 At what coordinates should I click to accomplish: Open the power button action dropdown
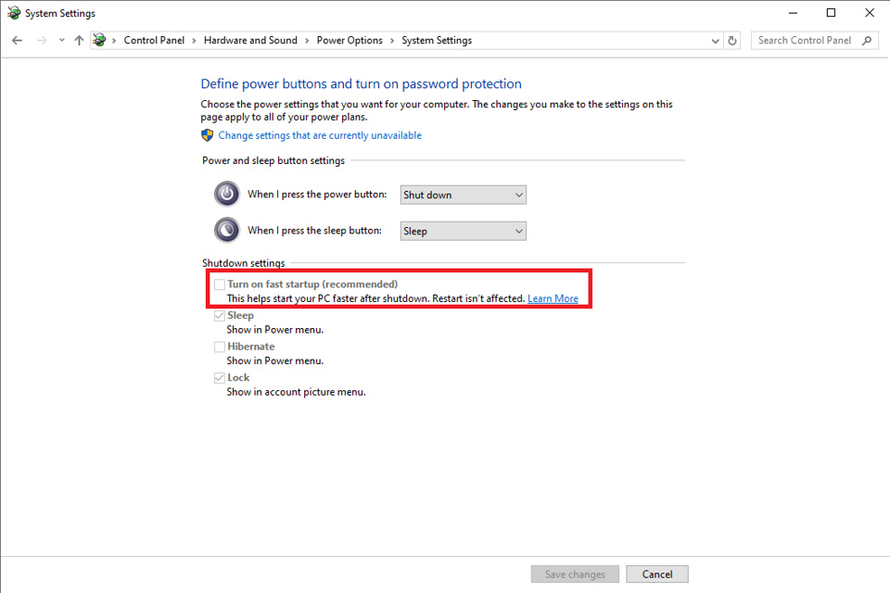click(464, 195)
